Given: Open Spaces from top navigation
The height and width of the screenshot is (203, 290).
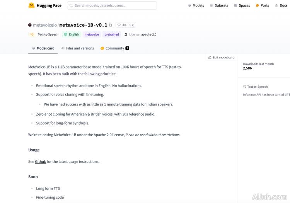Looking at the screenshot, I should pos(242,5).
